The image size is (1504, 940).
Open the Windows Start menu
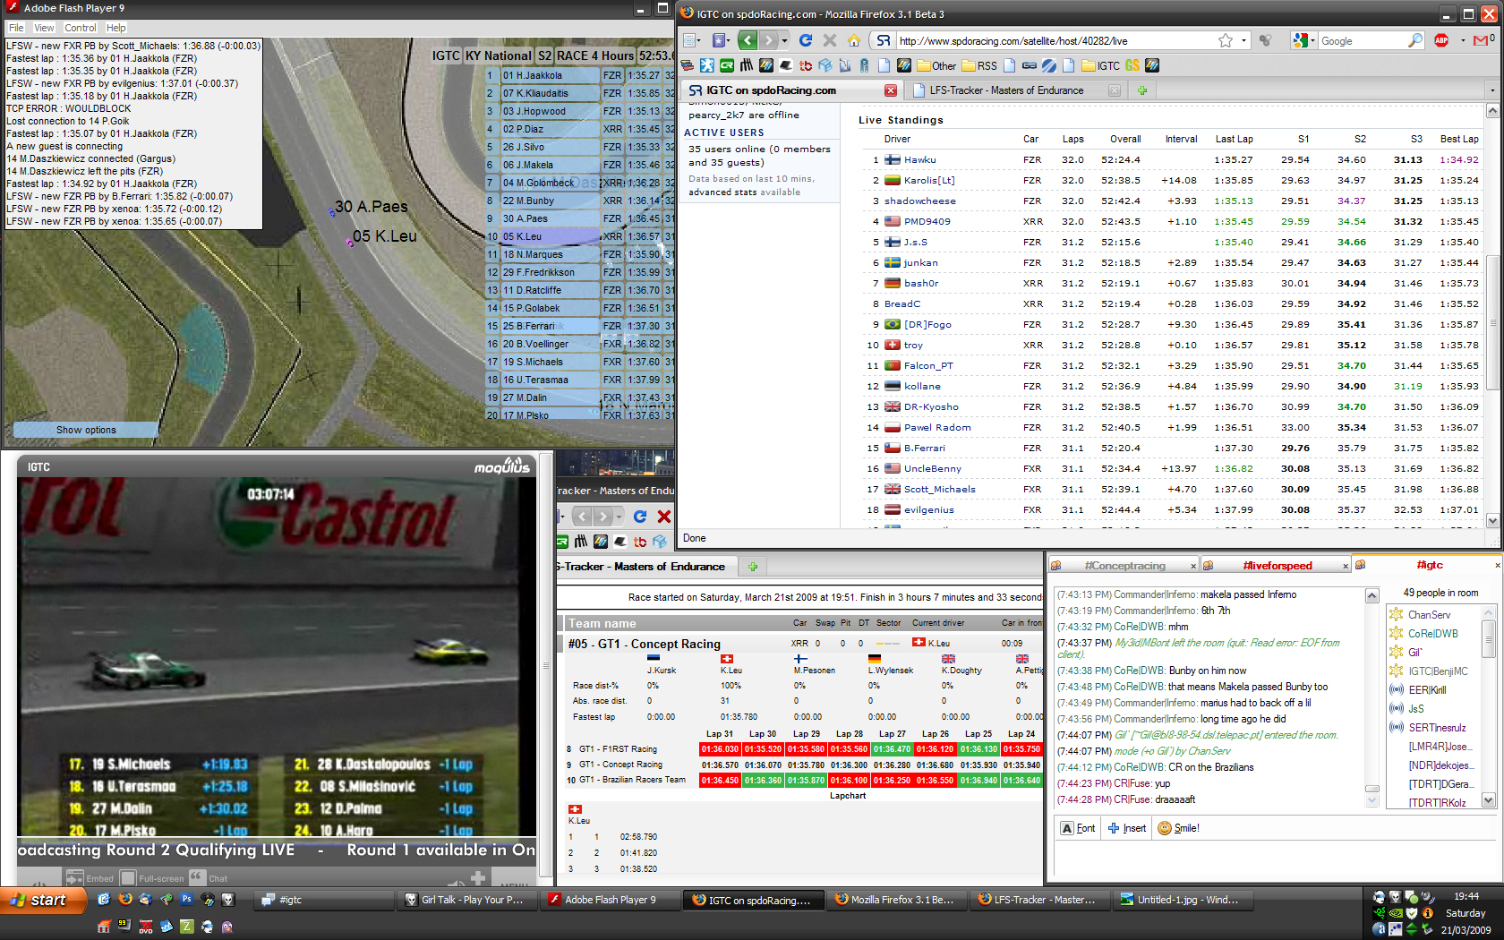(42, 900)
